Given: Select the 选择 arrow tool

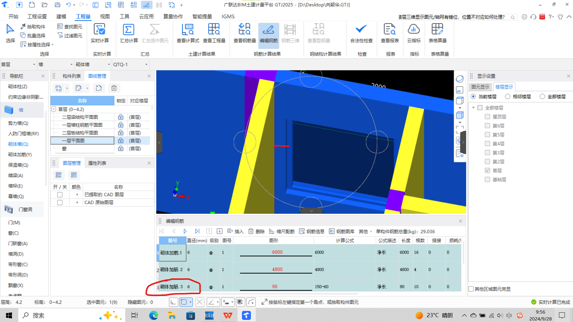Looking at the screenshot, I should pyautogui.click(x=10, y=33).
